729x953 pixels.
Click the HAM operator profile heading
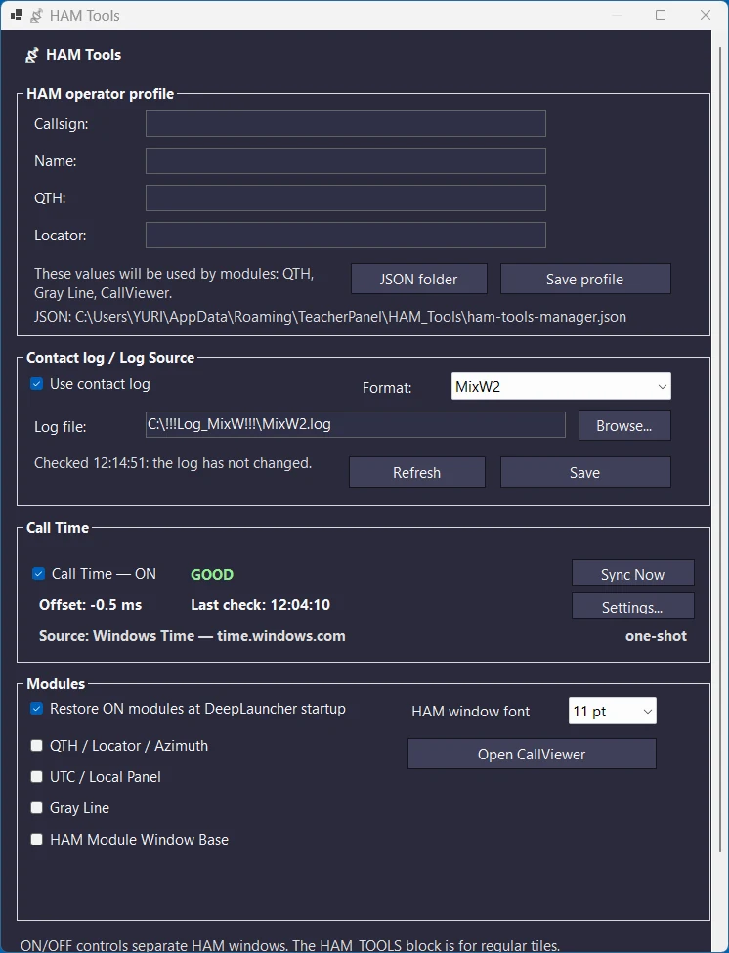(101, 94)
